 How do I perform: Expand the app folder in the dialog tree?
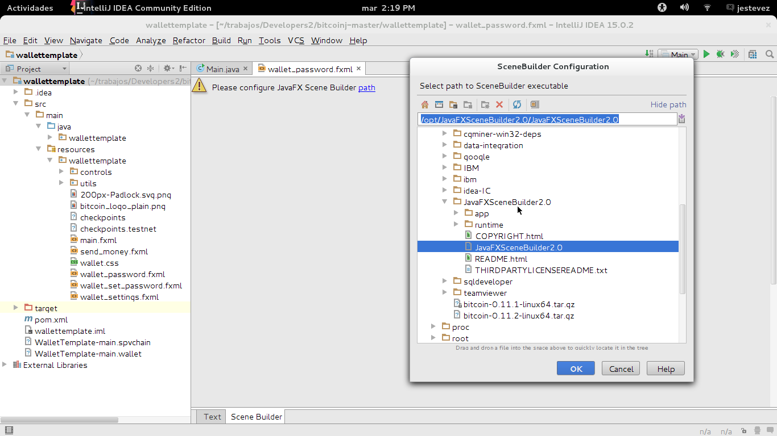[456, 213]
